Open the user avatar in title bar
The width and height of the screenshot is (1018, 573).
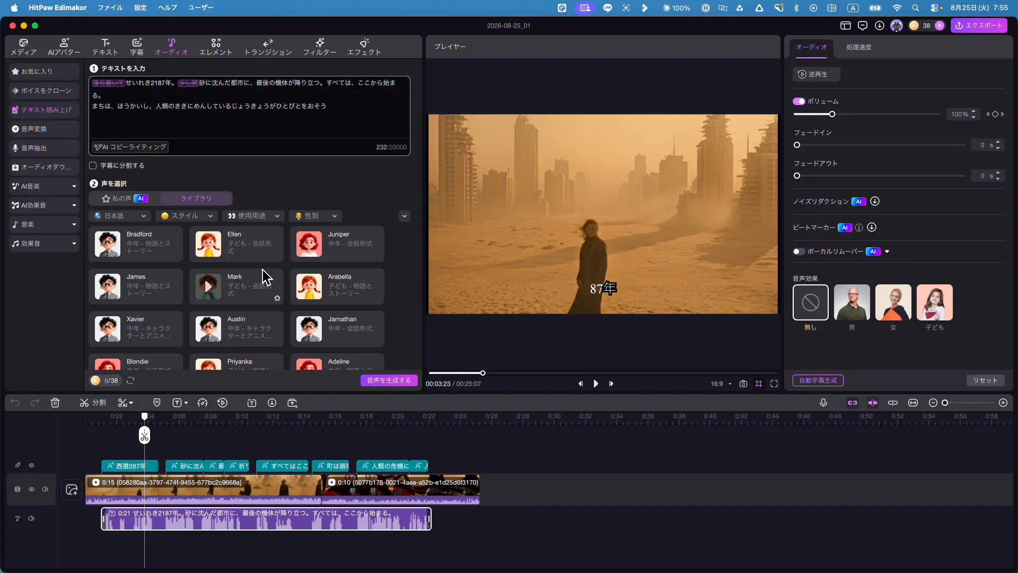point(897,25)
